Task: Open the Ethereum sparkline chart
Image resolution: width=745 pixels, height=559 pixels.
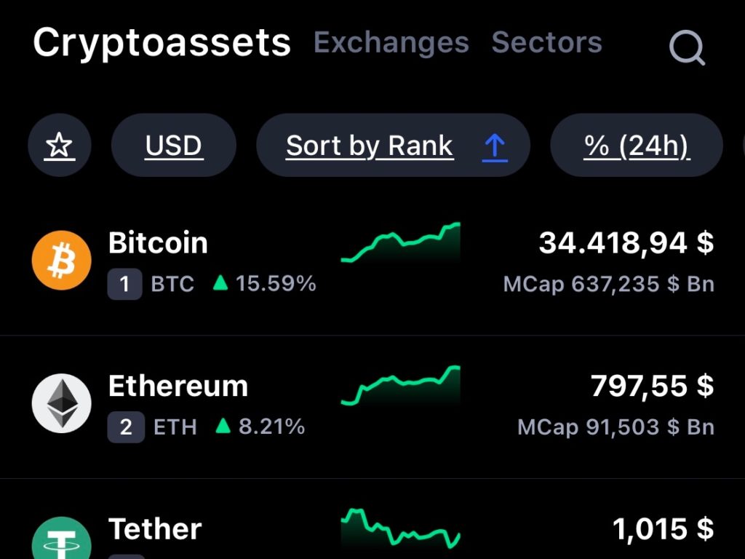Action: [401, 386]
